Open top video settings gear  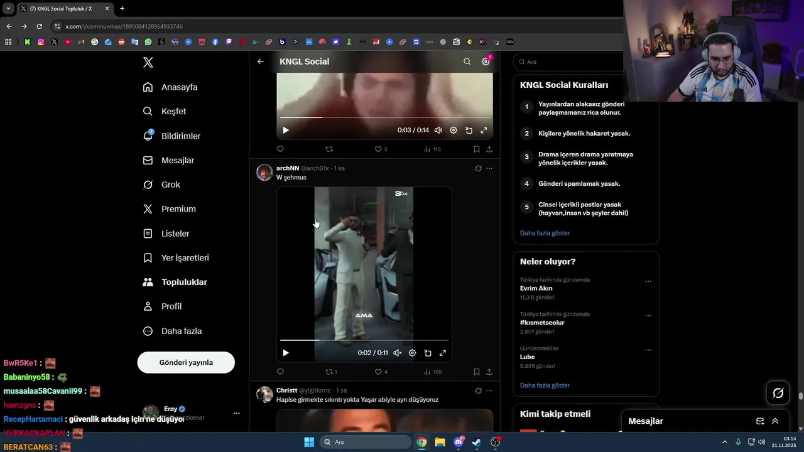[454, 130]
